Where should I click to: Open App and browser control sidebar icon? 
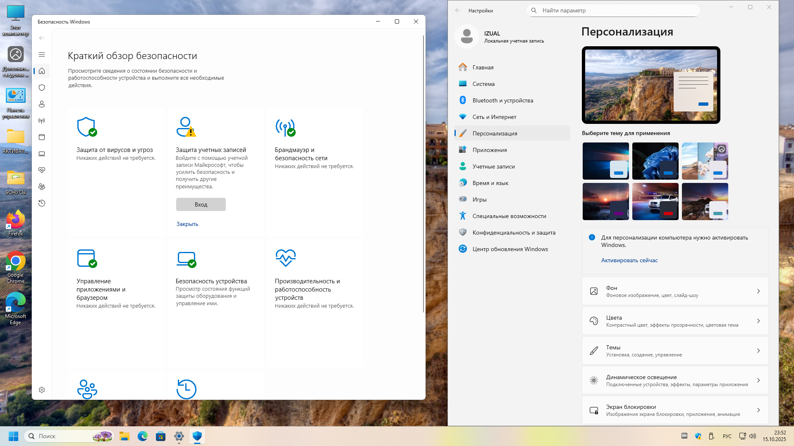tap(42, 137)
